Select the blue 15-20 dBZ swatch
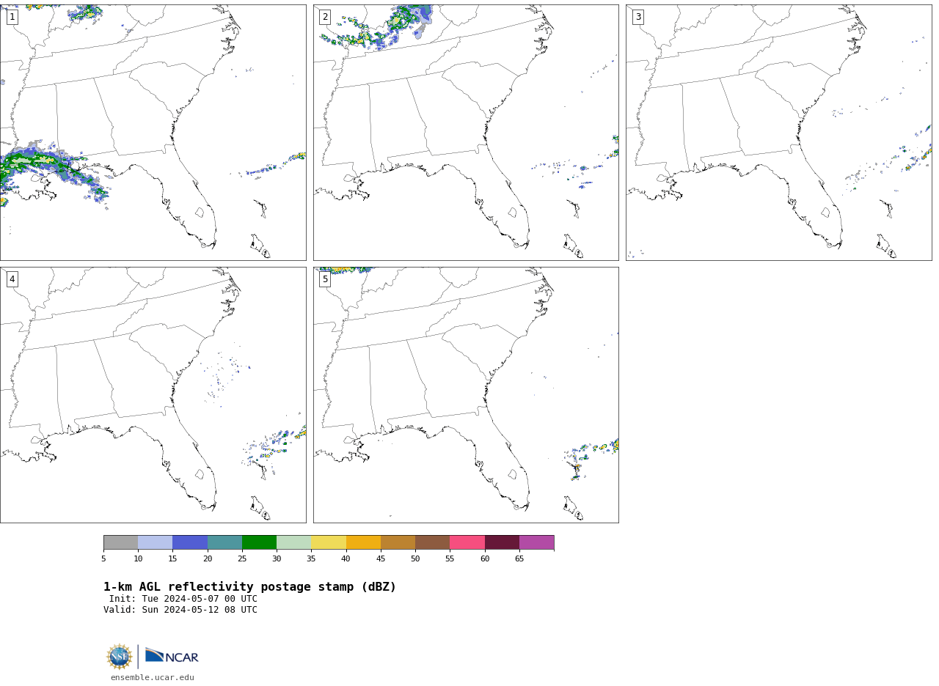Image resolution: width=939 pixels, height=686 pixels. 190,542
